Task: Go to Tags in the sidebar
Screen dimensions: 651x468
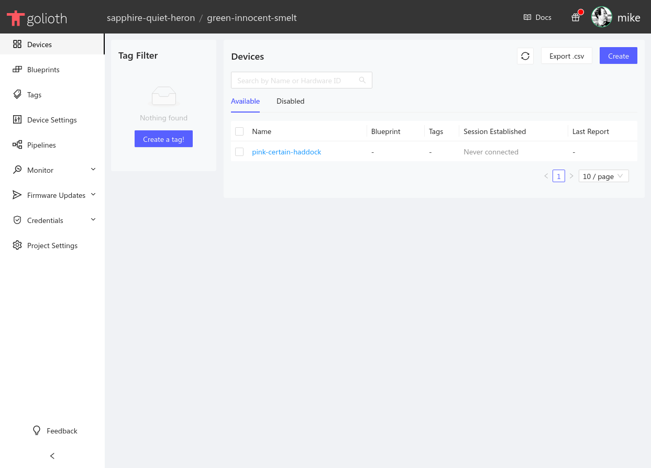Action: [x=34, y=95]
